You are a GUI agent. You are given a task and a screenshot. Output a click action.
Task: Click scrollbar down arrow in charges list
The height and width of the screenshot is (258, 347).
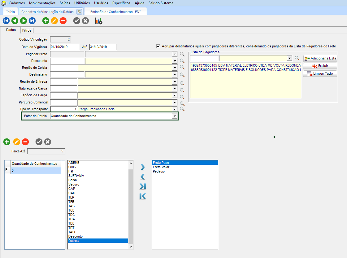[131, 247]
